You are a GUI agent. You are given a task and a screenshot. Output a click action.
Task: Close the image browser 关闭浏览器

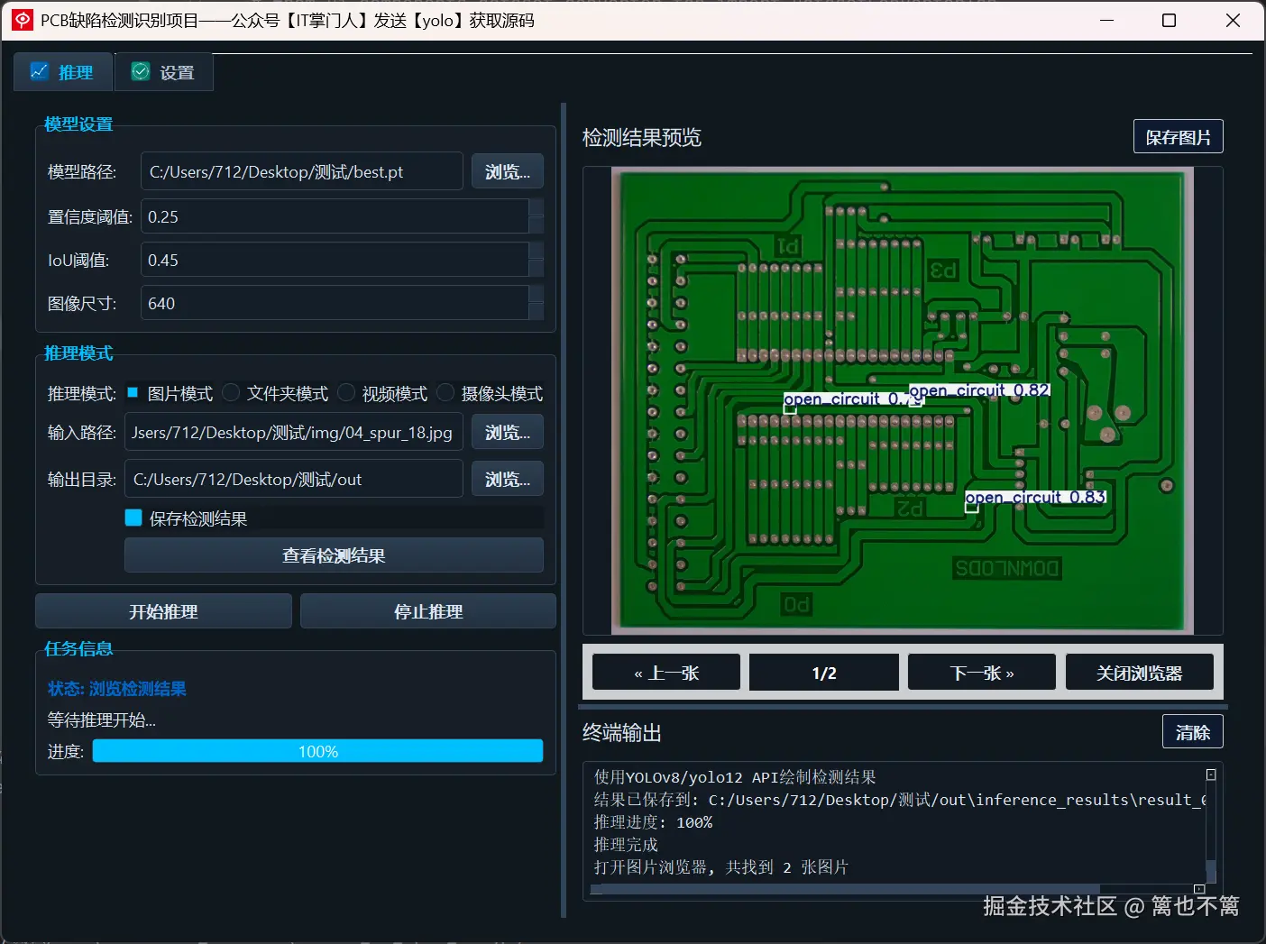[1140, 673]
